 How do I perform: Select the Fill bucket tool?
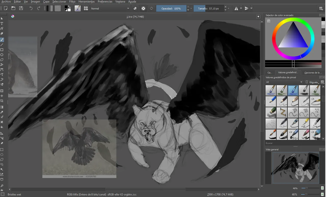coord(2,127)
